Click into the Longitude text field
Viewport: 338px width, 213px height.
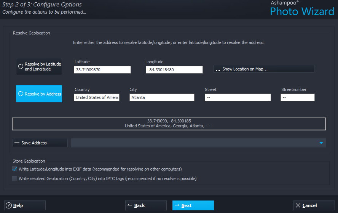[x=174, y=70]
